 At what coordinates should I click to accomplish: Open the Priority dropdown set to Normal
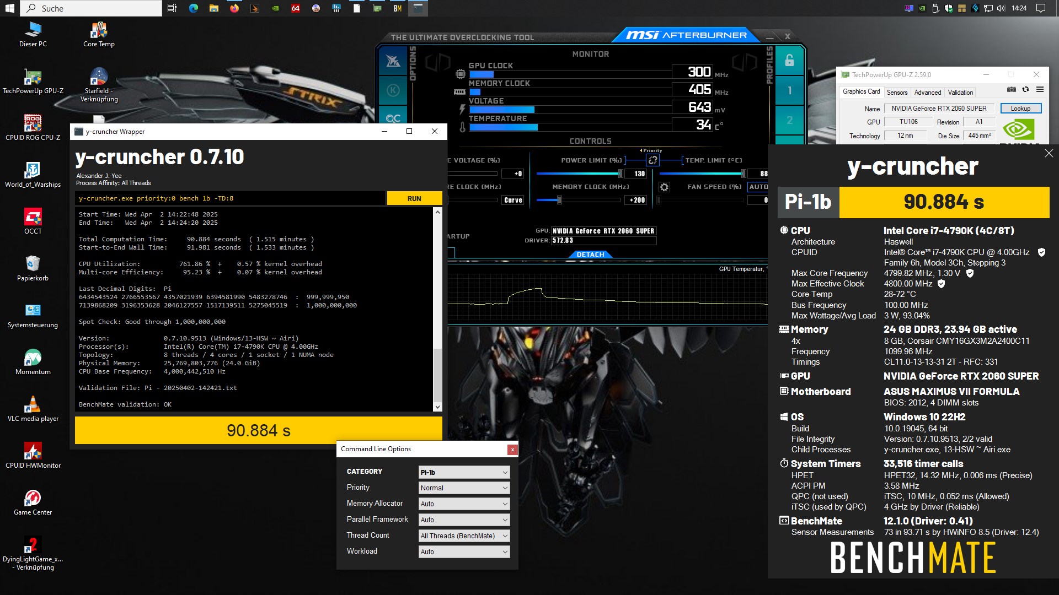464,488
